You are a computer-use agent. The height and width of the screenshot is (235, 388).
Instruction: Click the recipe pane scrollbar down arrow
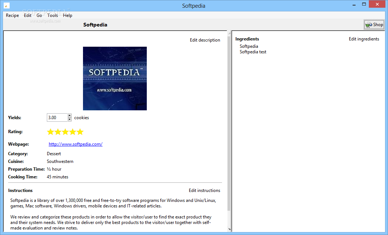pos(229,229)
